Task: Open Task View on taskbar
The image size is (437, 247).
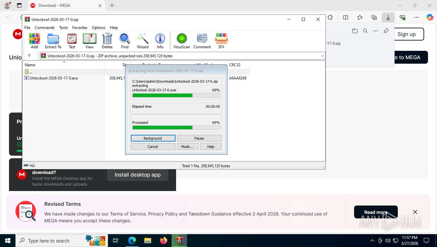Action: point(116,241)
